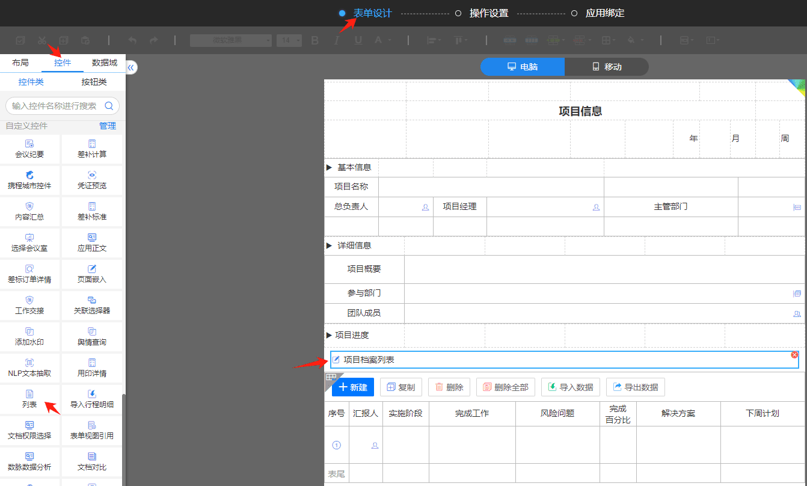
Task: Click the redo arrow
Action: click(153, 40)
